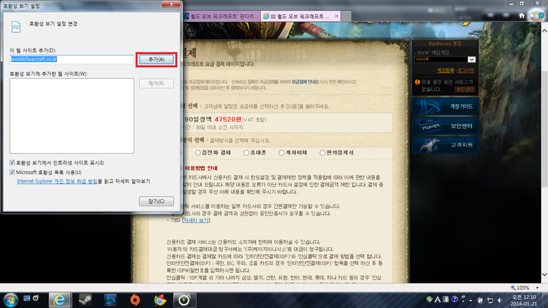The image size is (548, 308).
Task: Click the page scrollbar down arrow
Action: (545, 274)
